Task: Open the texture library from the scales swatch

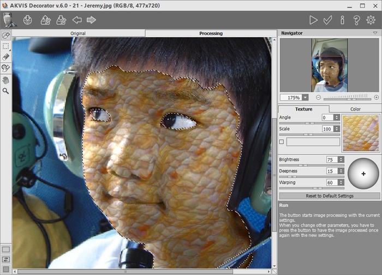Action: 361,133
